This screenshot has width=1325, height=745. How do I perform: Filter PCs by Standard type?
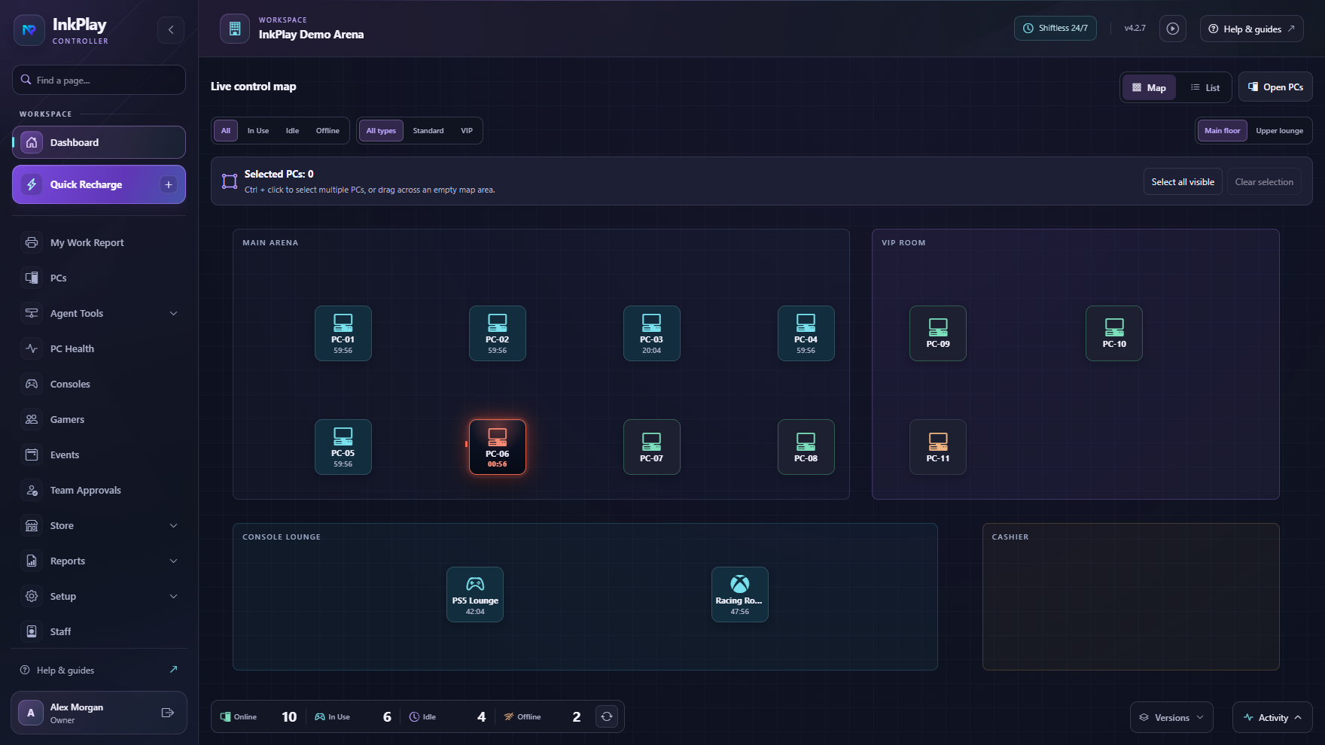point(428,131)
